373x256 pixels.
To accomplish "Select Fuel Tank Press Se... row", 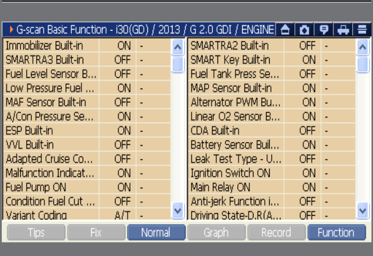I will click(x=272, y=74).
